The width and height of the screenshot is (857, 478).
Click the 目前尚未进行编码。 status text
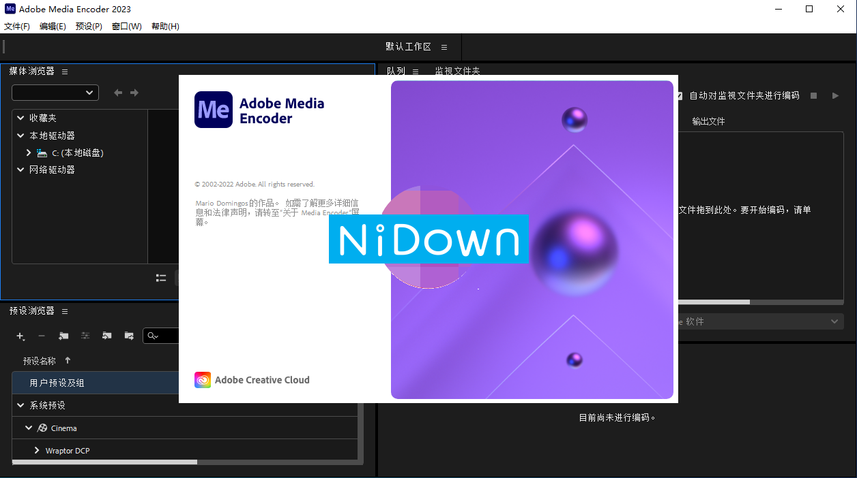[x=618, y=417]
